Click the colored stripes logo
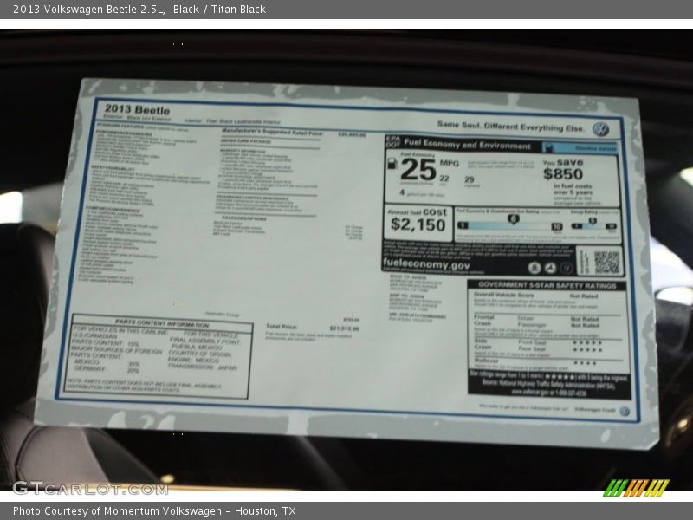 point(636,488)
